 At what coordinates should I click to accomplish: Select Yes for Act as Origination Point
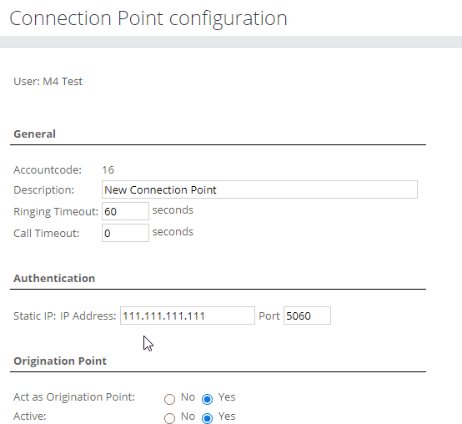coord(207,399)
